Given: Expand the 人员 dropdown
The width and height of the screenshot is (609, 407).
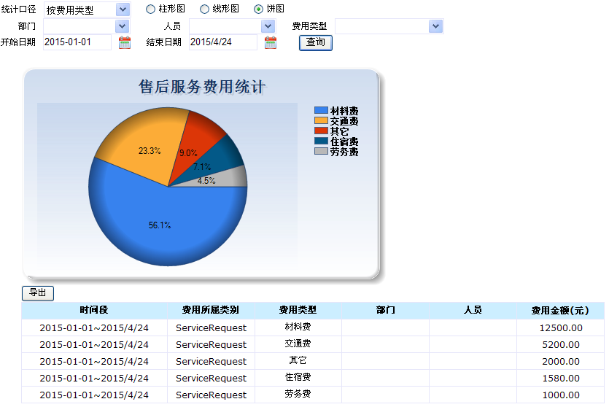Looking at the screenshot, I should [x=268, y=26].
